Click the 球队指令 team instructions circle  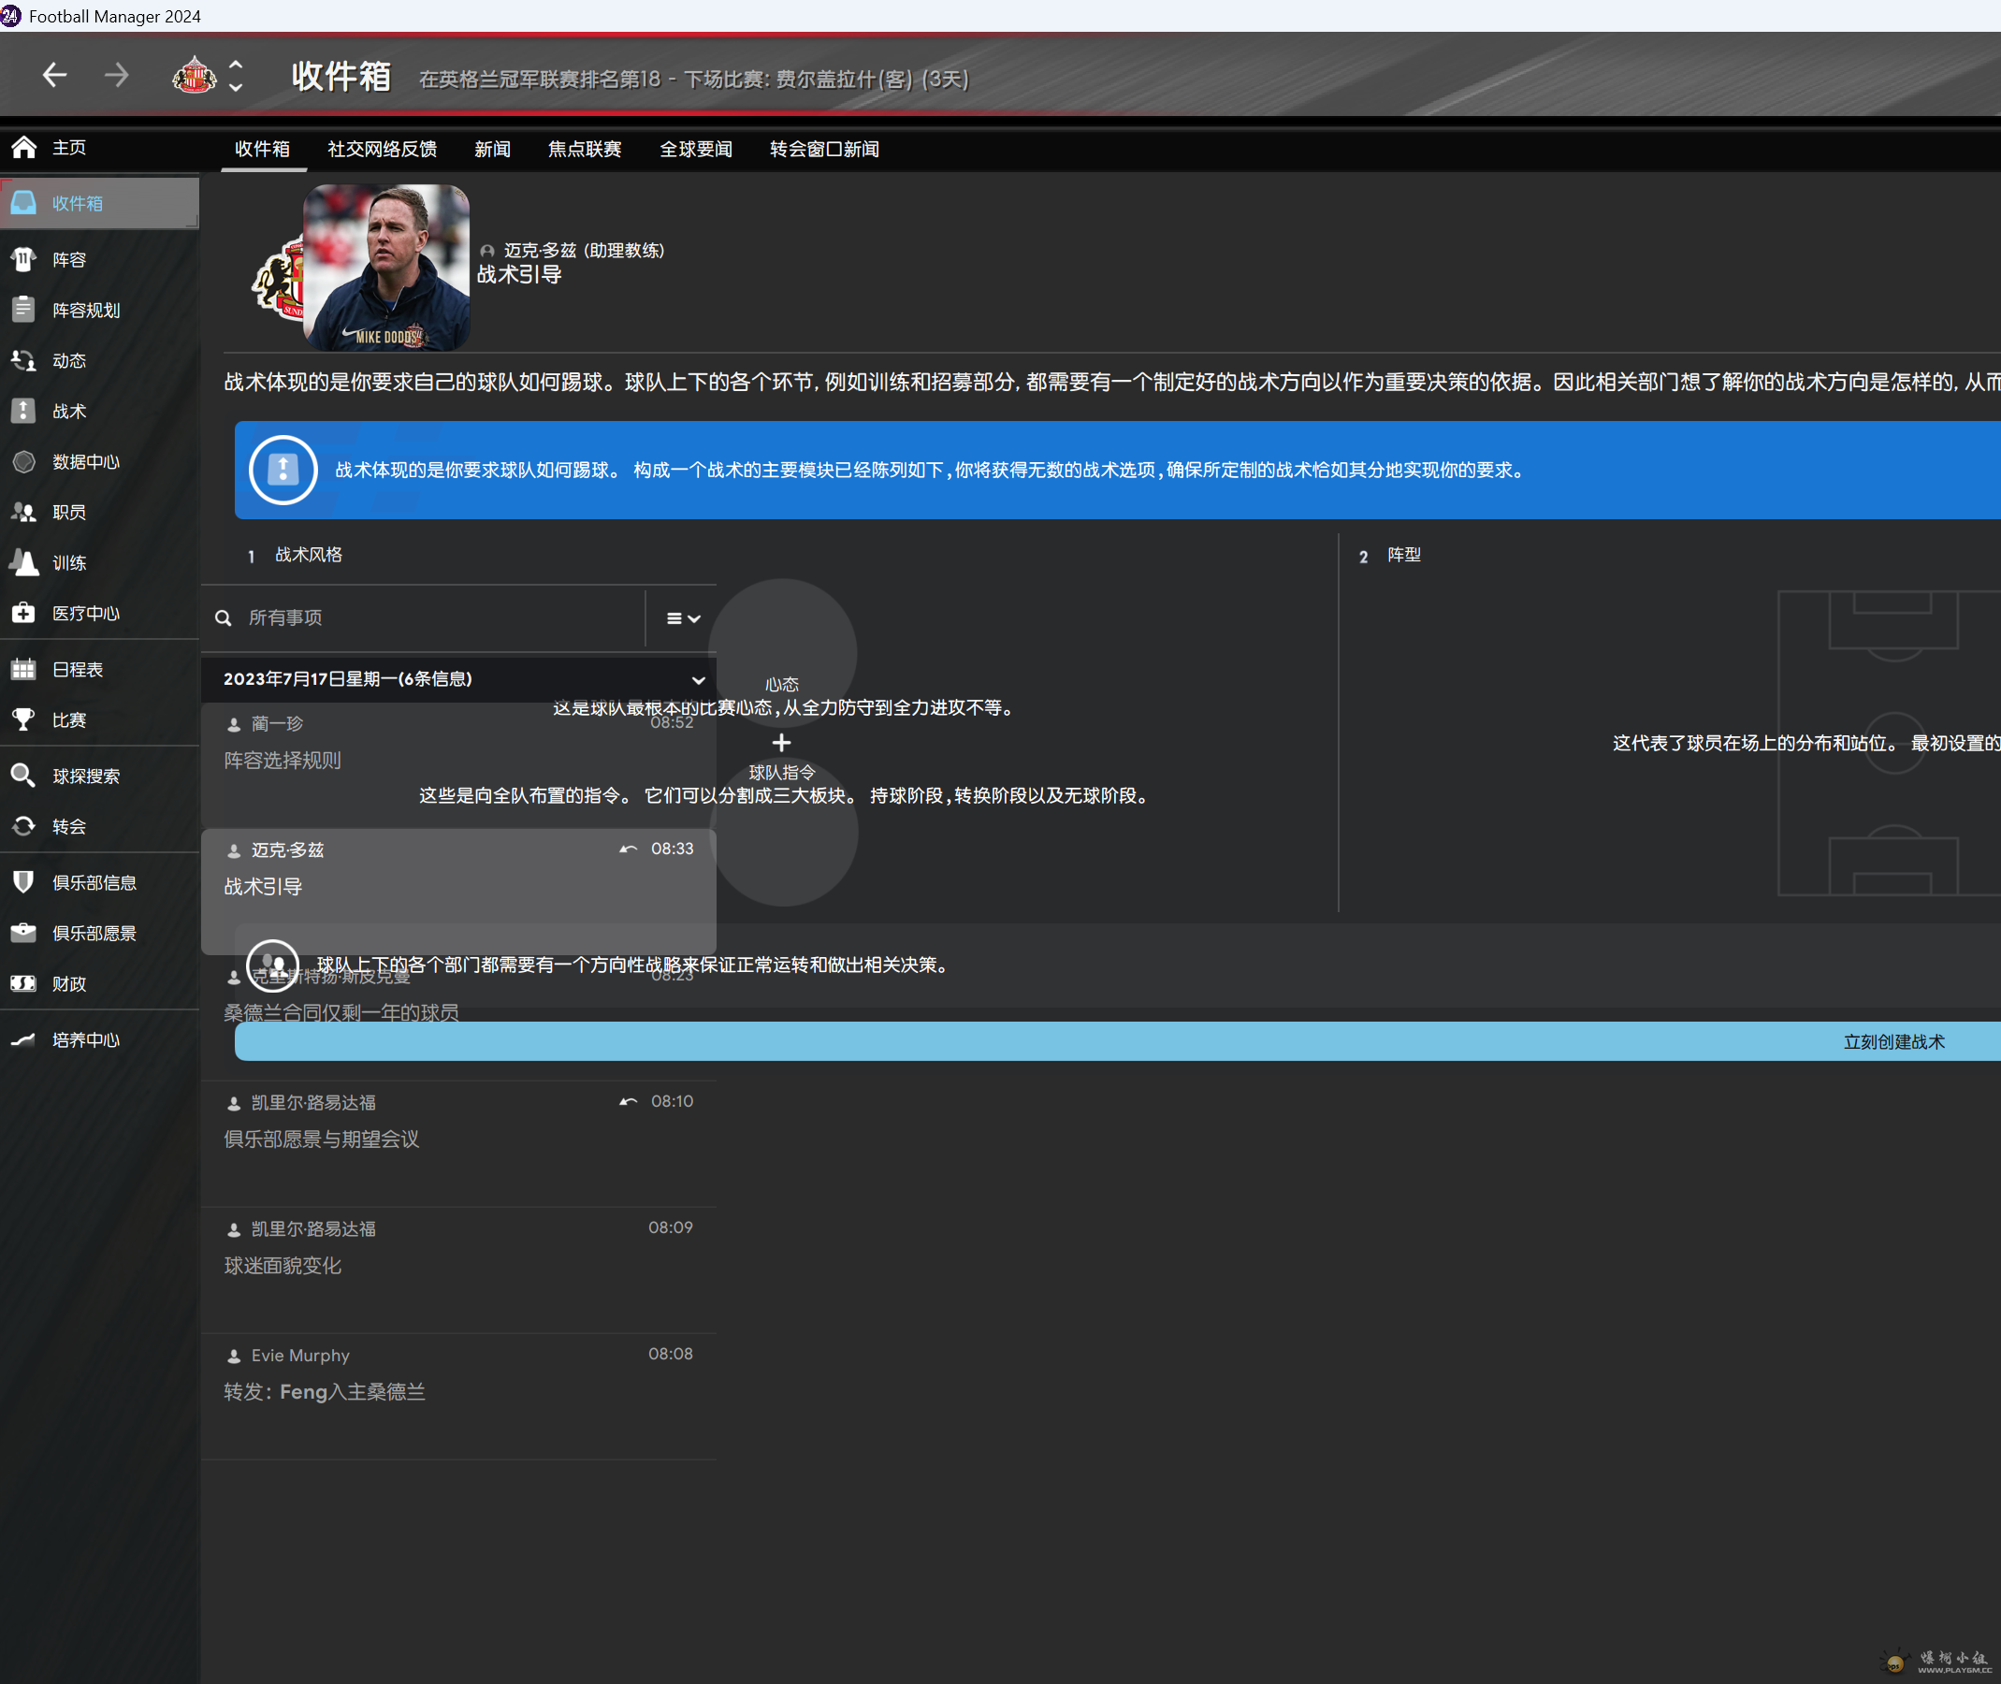click(x=784, y=833)
